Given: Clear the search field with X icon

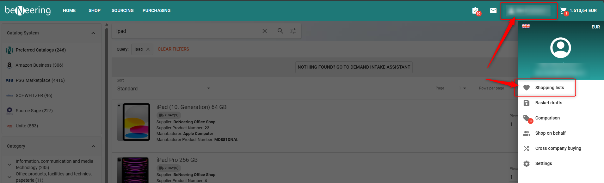Looking at the screenshot, I should [x=265, y=31].
